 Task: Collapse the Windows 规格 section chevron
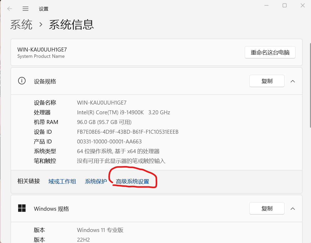pyautogui.click(x=293, y=209)
